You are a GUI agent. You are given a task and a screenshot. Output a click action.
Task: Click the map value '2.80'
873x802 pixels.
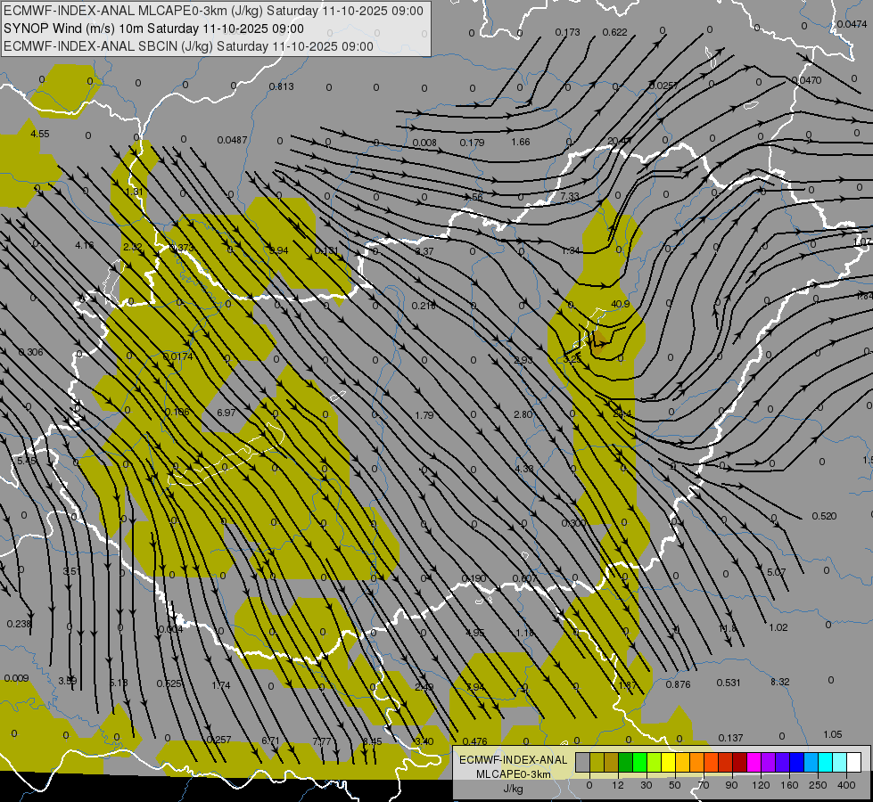point(523,414)
